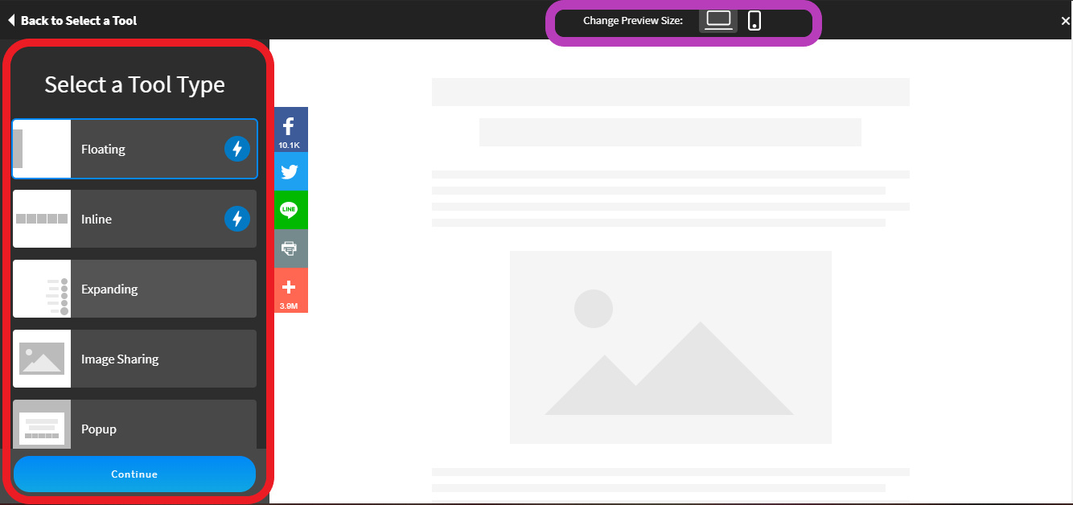
Task: Click the back arrow icon
Action: (11, 20)
